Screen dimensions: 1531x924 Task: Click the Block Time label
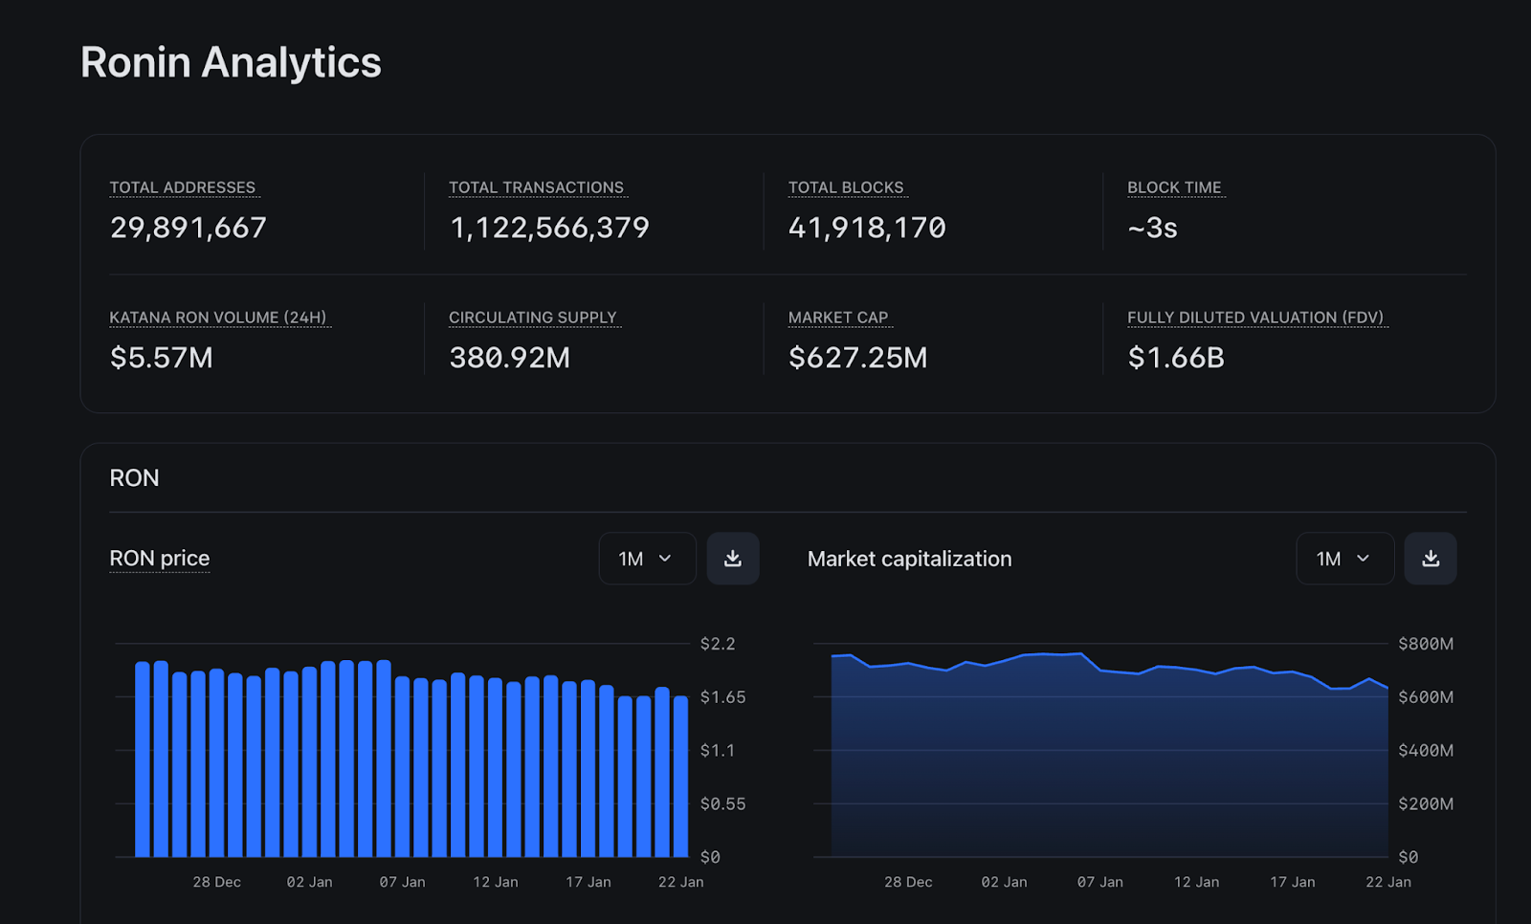tap(1175, 187)
